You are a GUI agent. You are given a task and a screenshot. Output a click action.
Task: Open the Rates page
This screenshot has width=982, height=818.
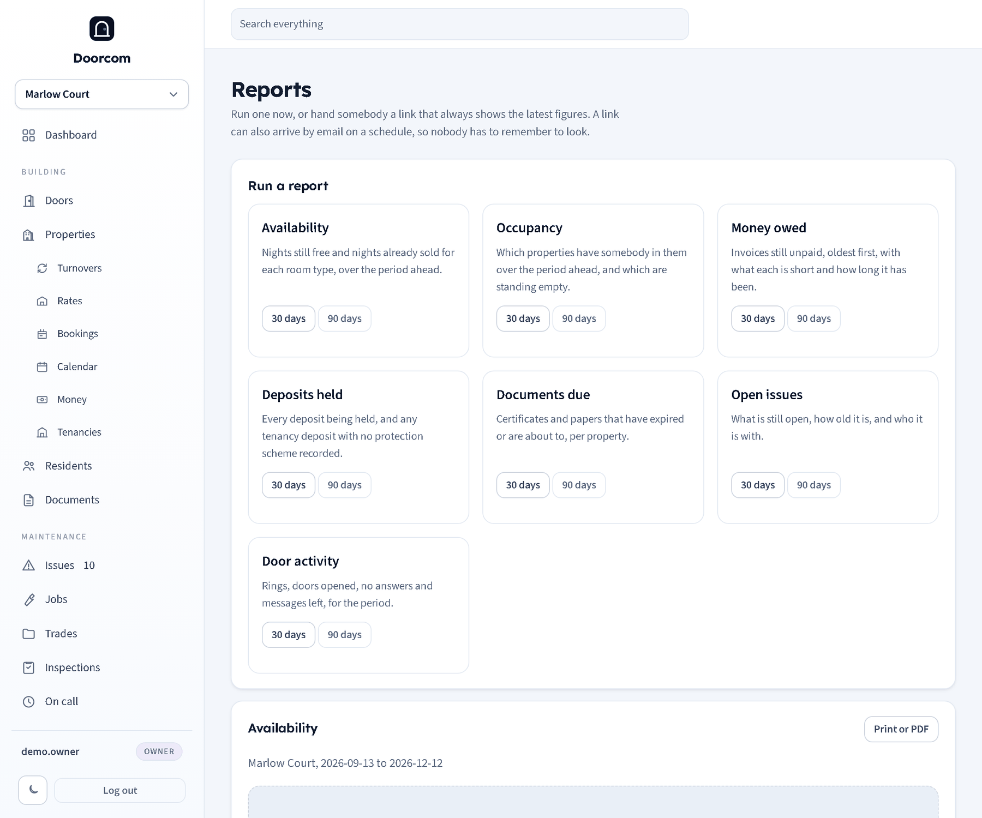coord(108,301)
